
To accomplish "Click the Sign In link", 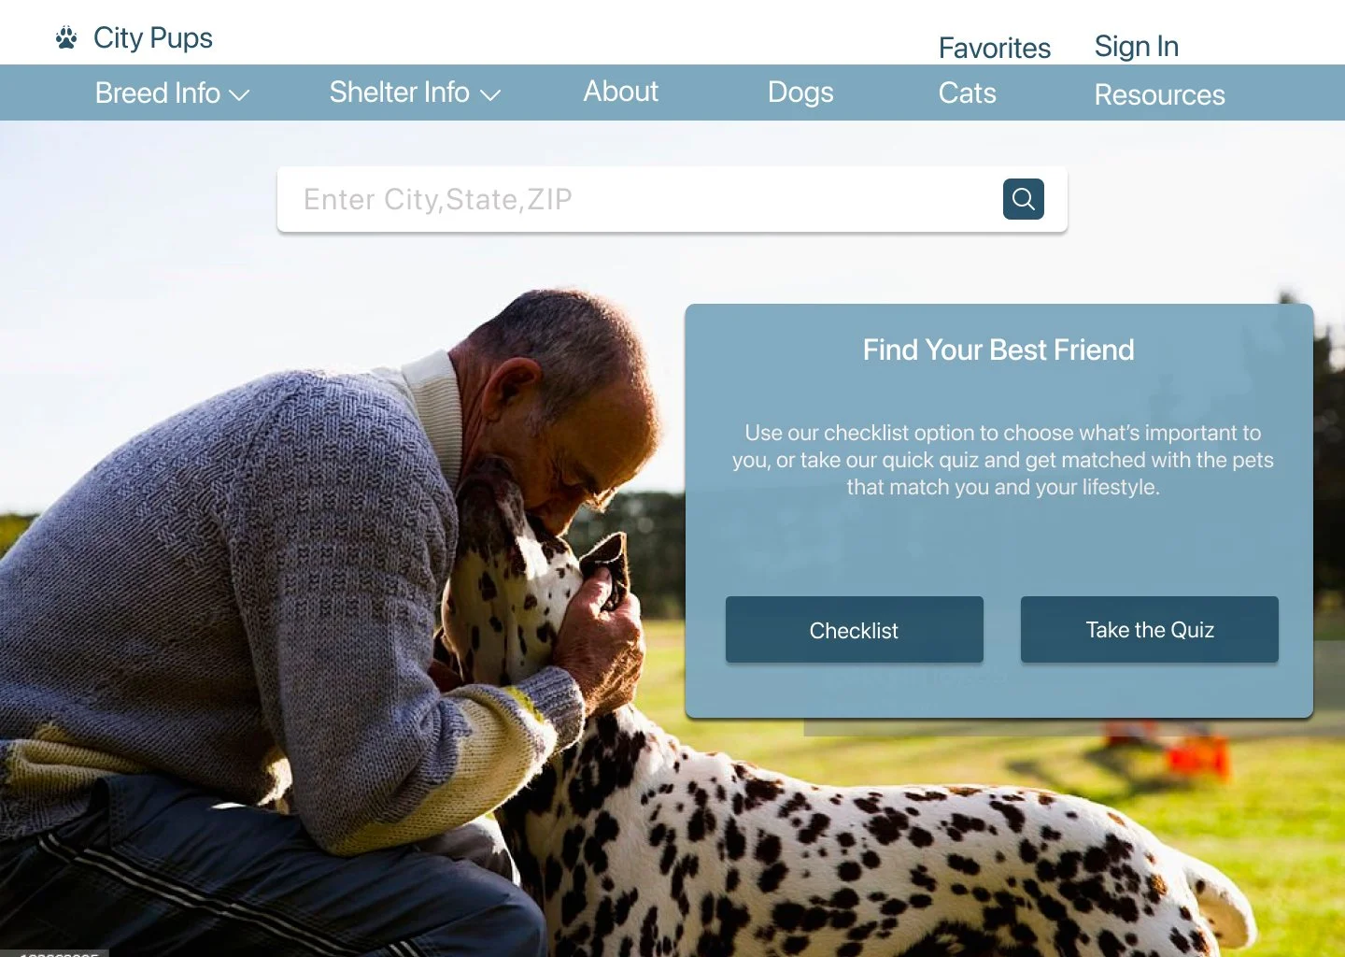I will (1137, 47).
